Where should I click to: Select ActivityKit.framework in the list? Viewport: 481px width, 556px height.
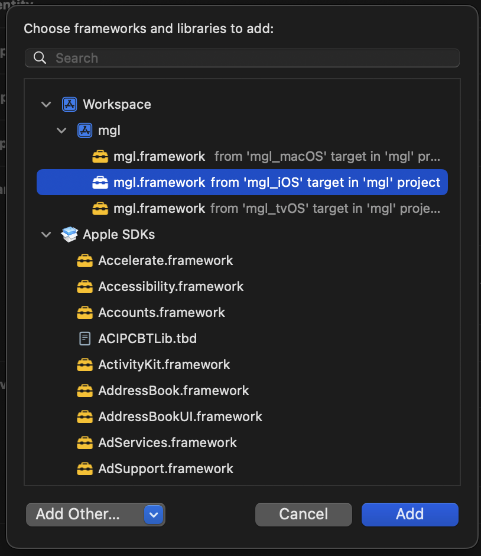point(242,364)
